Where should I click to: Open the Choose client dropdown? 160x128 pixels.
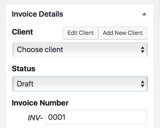point(80,50)
